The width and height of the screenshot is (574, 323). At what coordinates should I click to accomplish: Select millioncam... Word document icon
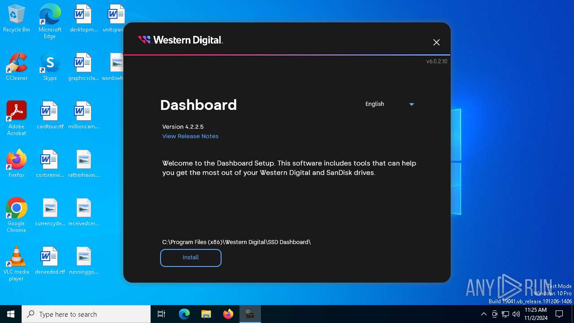pyautogui.click(x=83, y=116)
